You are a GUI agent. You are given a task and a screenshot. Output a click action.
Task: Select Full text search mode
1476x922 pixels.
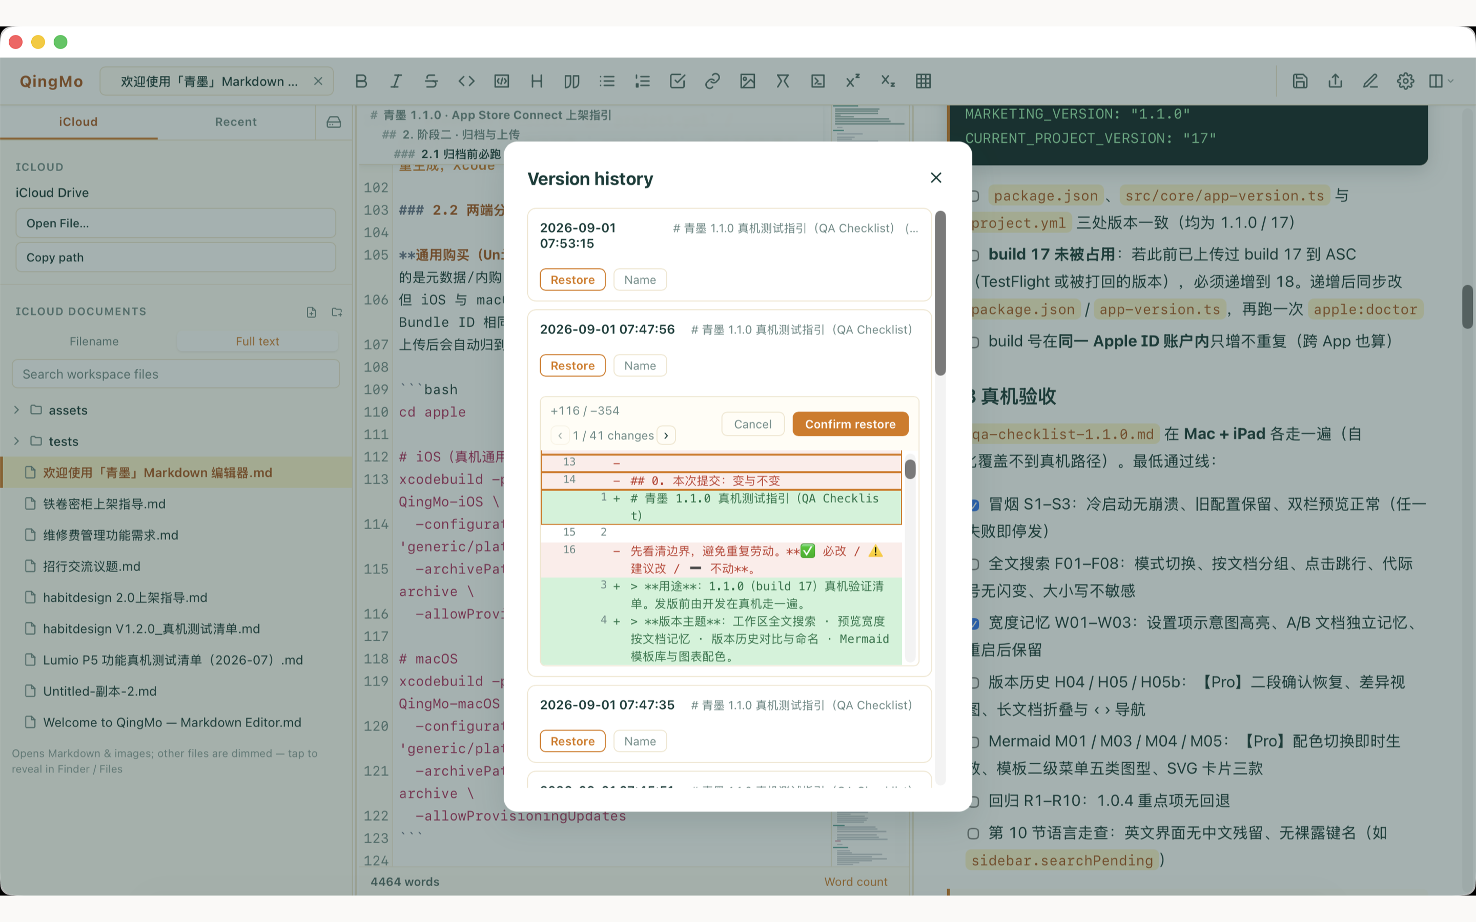pos(257,342)
